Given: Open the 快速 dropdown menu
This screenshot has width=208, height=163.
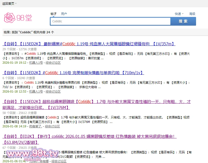Looking at the screenshot, I should [x=179, y=14].
